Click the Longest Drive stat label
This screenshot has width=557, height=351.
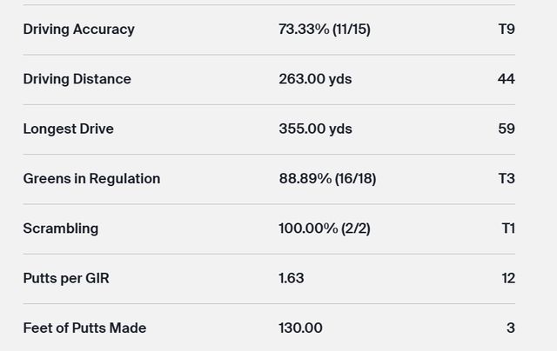tap(68, 129)
